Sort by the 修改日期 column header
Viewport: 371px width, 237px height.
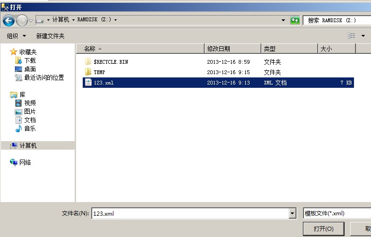(x=233, y=49)
